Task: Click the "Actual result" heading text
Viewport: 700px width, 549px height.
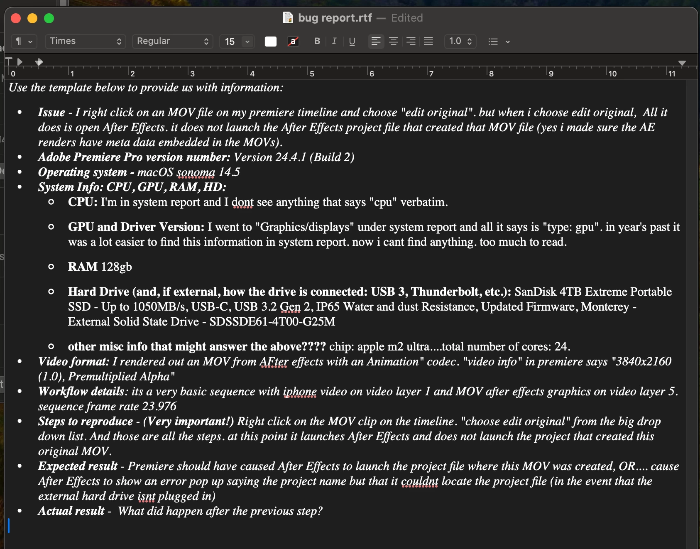Action: (x=71, y=511)
